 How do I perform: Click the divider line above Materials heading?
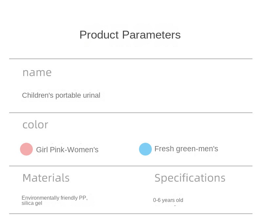tap(130, 166)
